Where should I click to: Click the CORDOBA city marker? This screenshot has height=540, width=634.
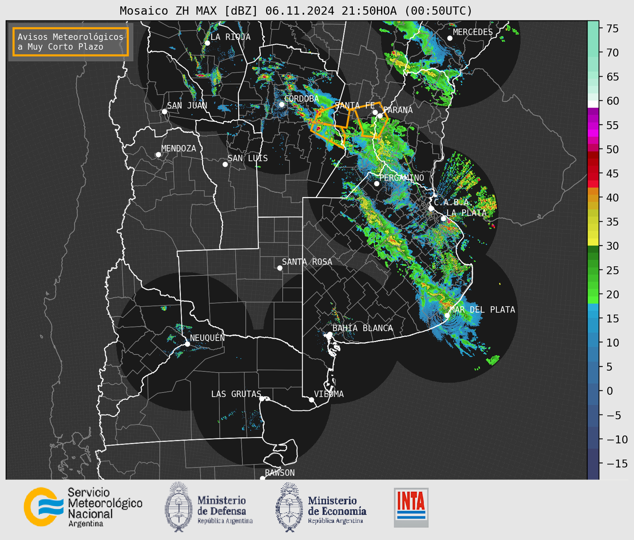click(281, 104)
